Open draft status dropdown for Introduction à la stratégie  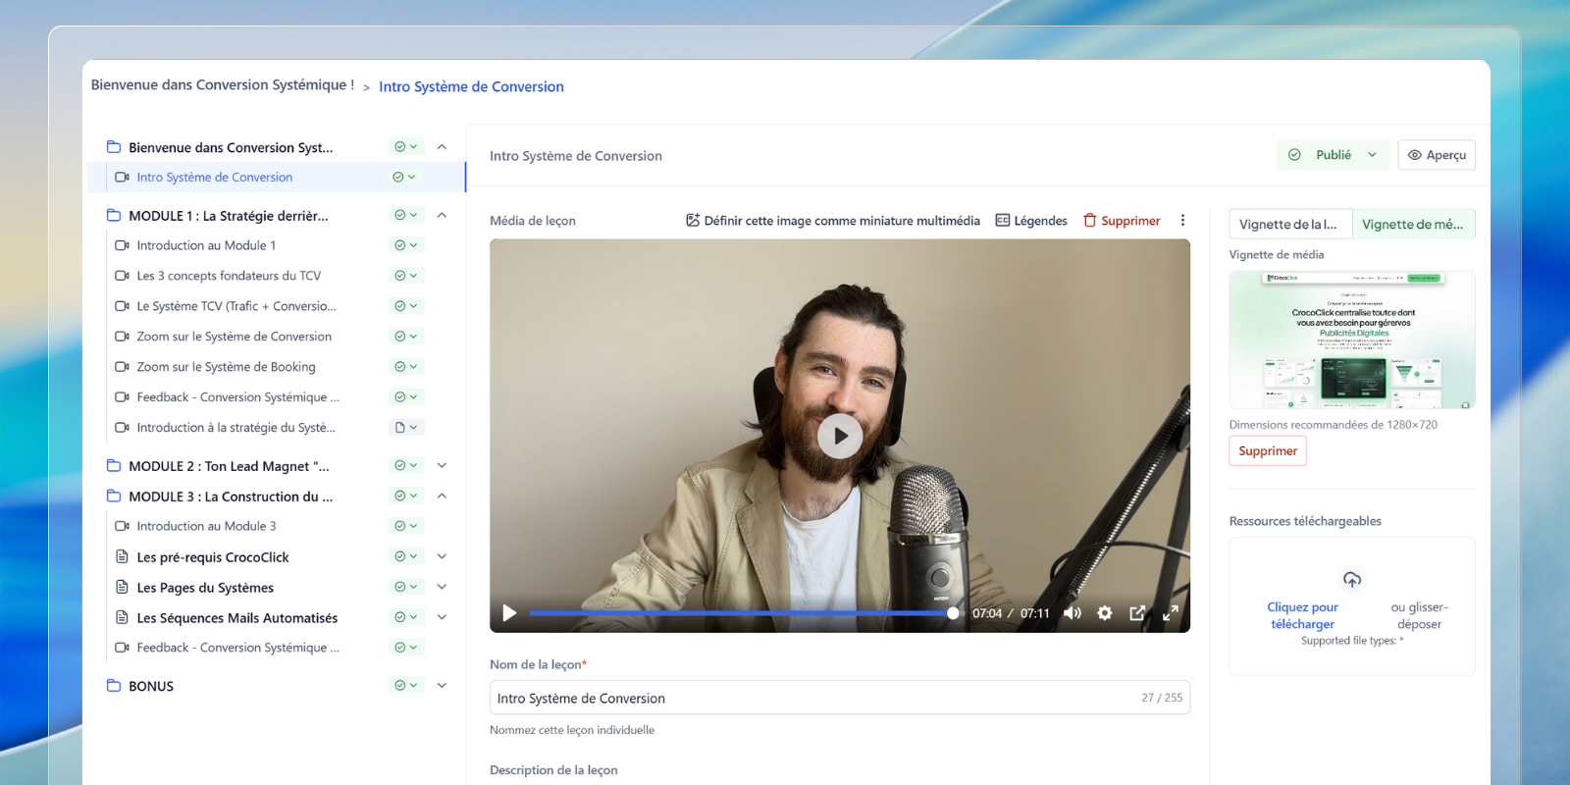pos(406,428)
